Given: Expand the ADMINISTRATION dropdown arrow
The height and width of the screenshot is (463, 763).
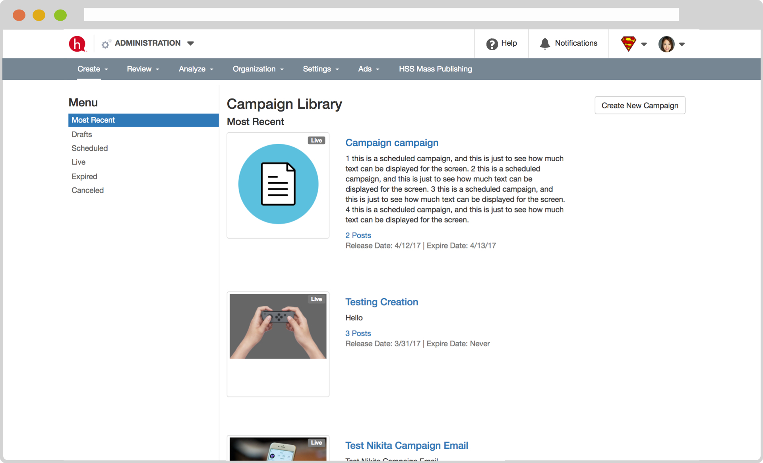Looking at the screenshot, I should coord(190,43).
